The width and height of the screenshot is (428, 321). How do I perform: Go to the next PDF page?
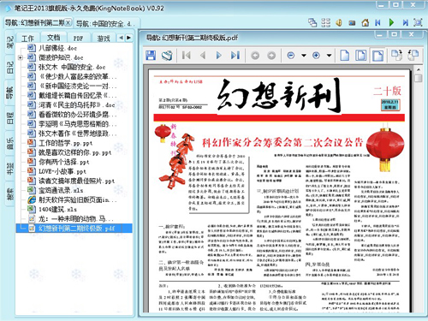218,55
